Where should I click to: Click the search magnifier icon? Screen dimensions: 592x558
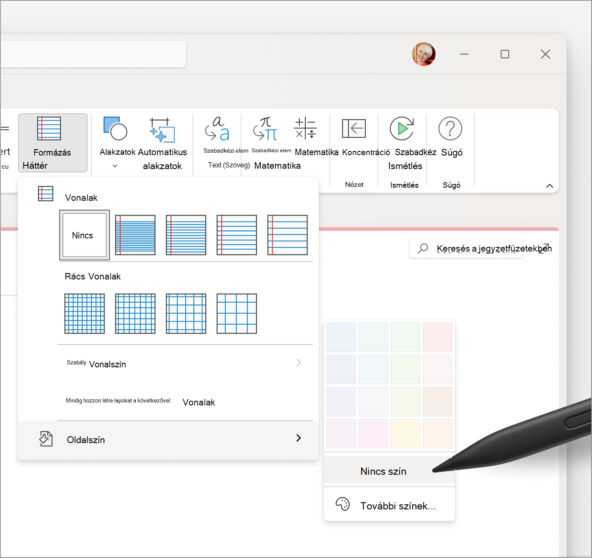422,249
